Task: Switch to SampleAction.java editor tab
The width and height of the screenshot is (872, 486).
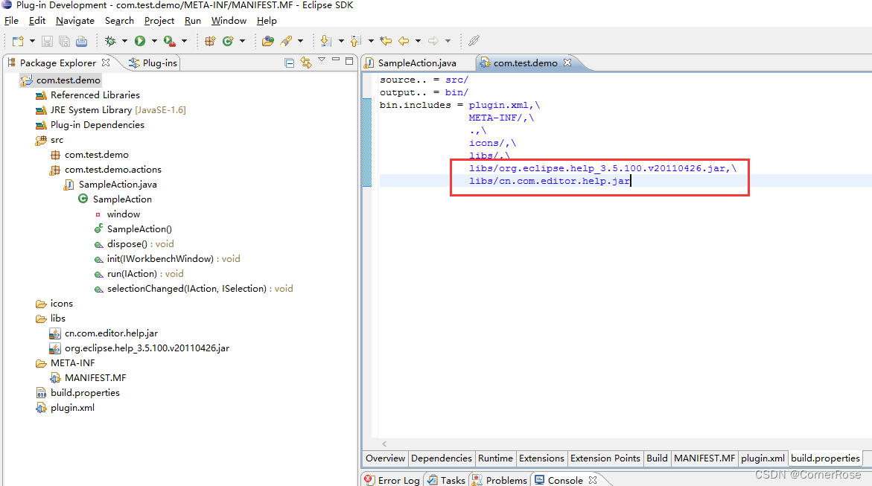Action: coord(417,63)
